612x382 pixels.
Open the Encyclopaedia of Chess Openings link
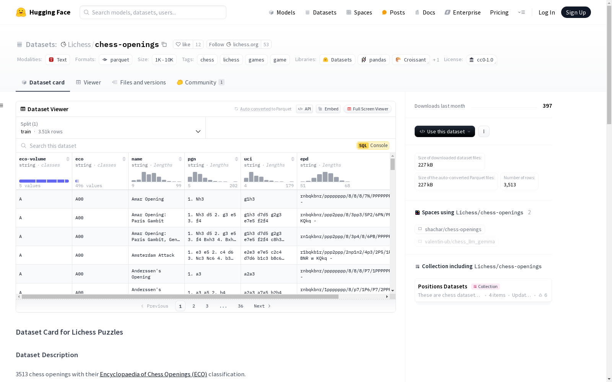click(153, 374)
